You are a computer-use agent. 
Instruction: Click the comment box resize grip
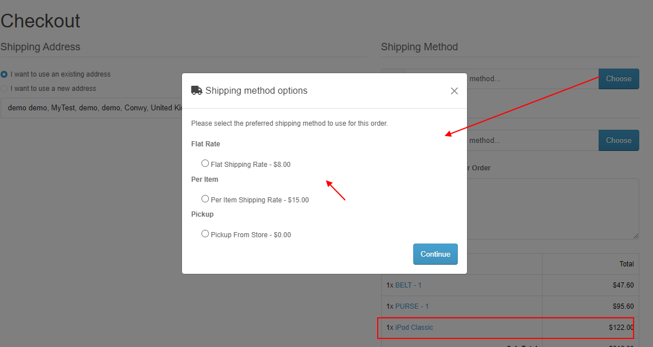[x=635, y=236]
